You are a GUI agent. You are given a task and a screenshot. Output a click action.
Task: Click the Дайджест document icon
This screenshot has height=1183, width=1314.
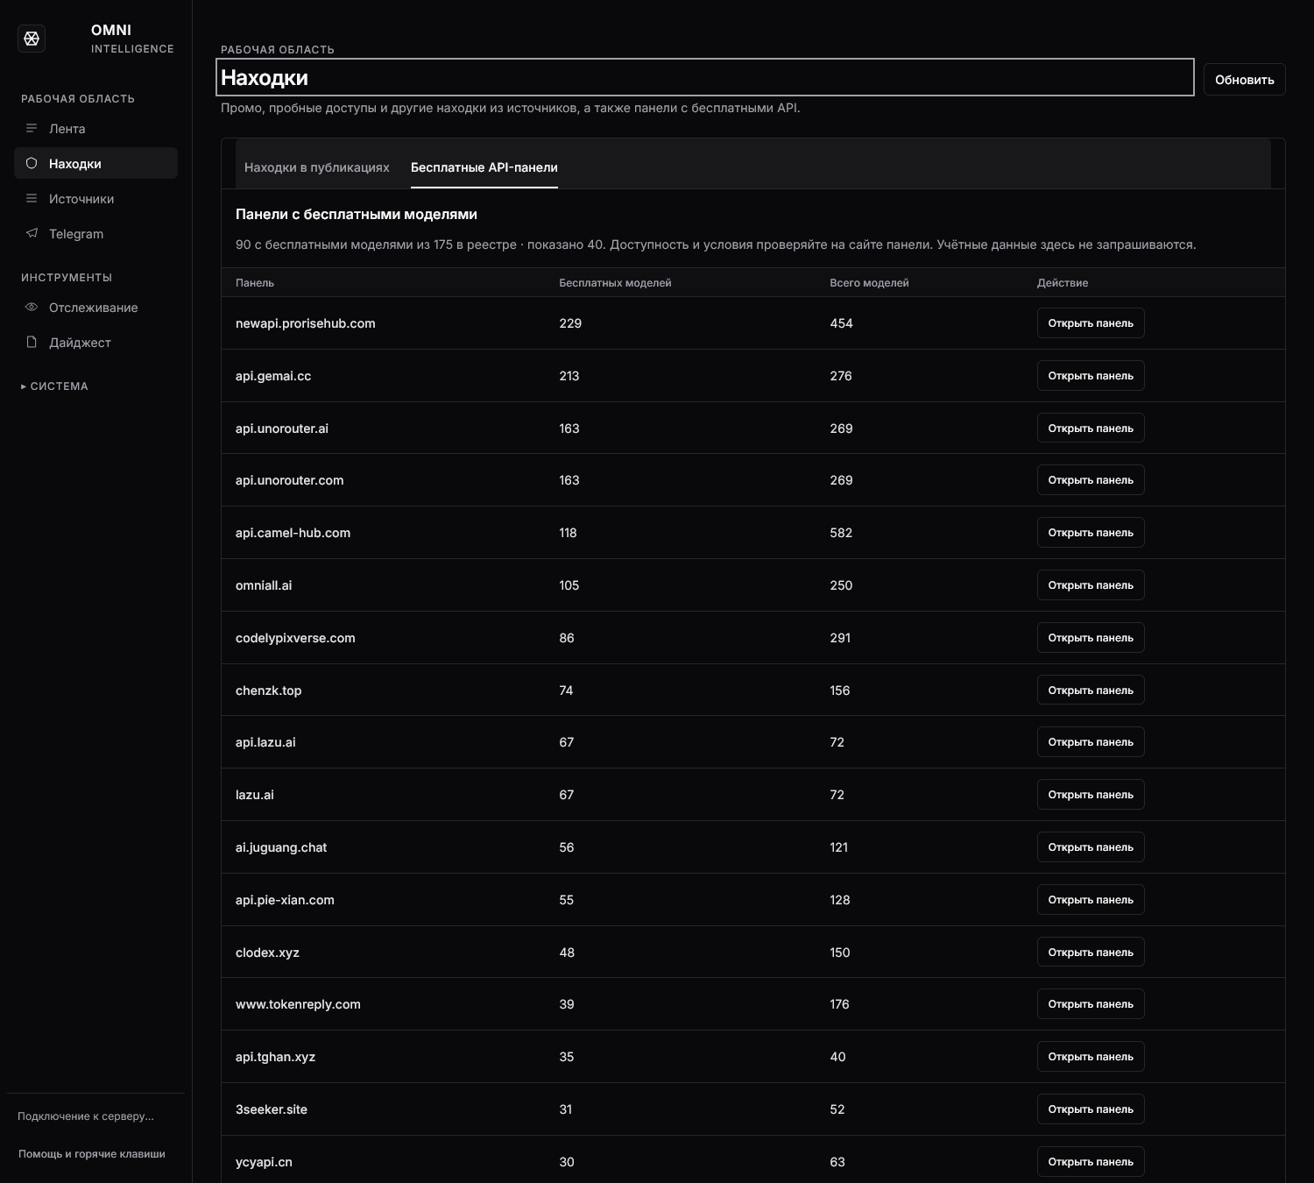pyautogui.click(x=32, y=342)
